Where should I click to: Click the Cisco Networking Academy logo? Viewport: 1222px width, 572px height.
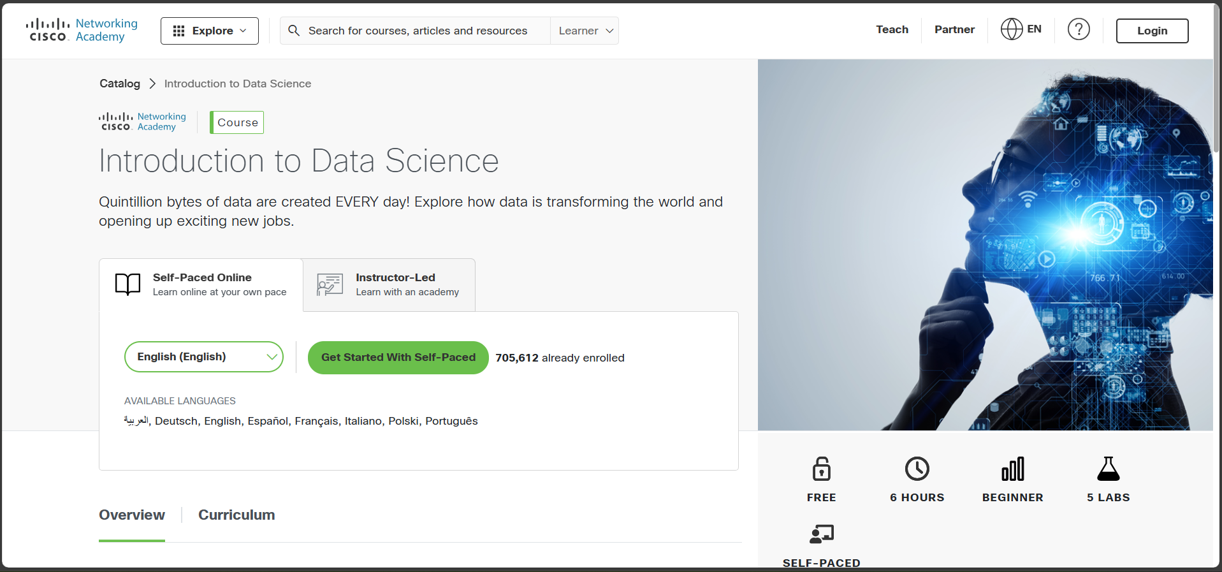point(81,29)
